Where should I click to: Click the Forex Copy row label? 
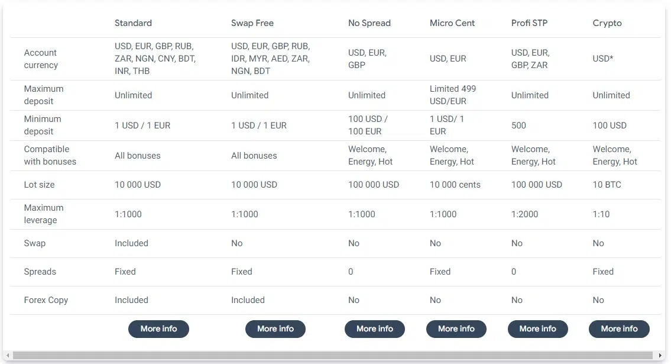click(46, 300)
